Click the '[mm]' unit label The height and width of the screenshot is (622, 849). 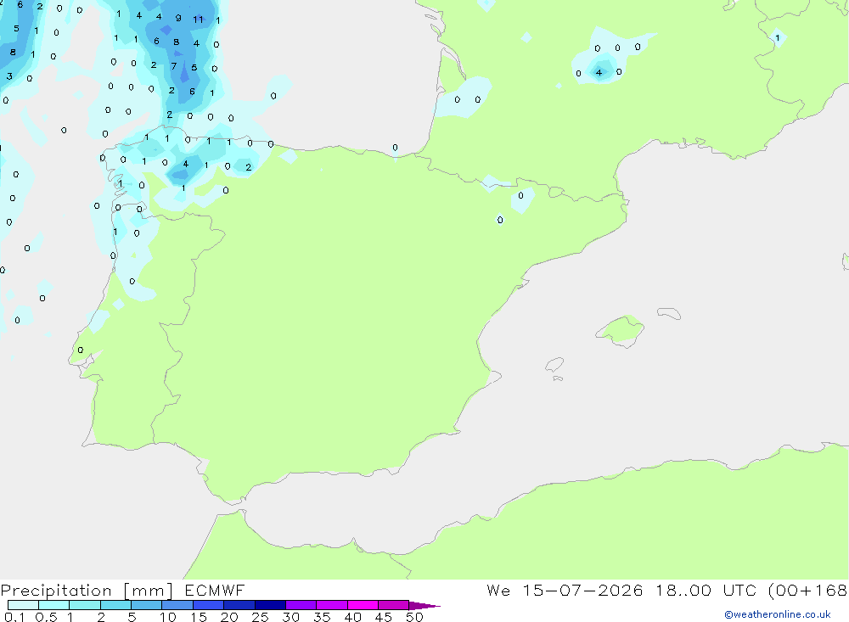[149, 591]
